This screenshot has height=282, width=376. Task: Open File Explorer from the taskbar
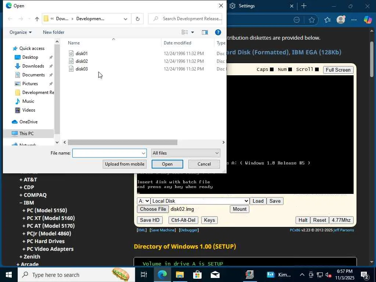click(x=180, y=275)
